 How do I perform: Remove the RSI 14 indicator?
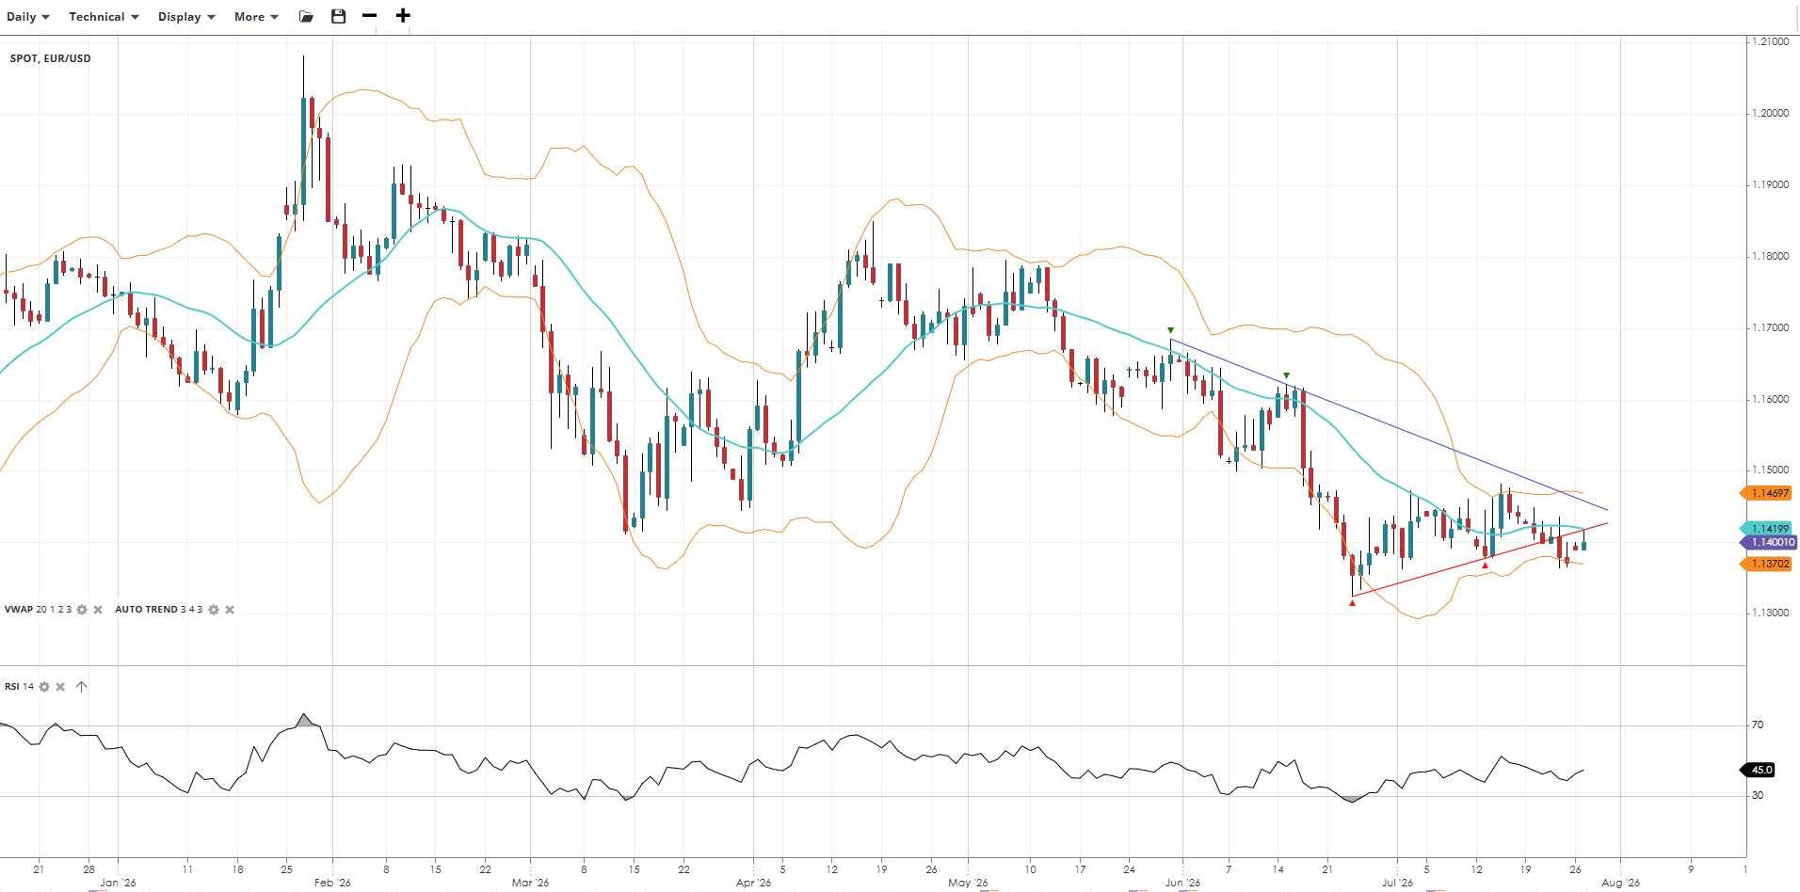pyautogui.click(x=60, y=687)
